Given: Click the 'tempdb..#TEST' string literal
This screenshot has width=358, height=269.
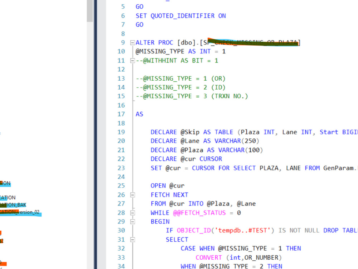Looking at the screenshot, I should 242,231.
